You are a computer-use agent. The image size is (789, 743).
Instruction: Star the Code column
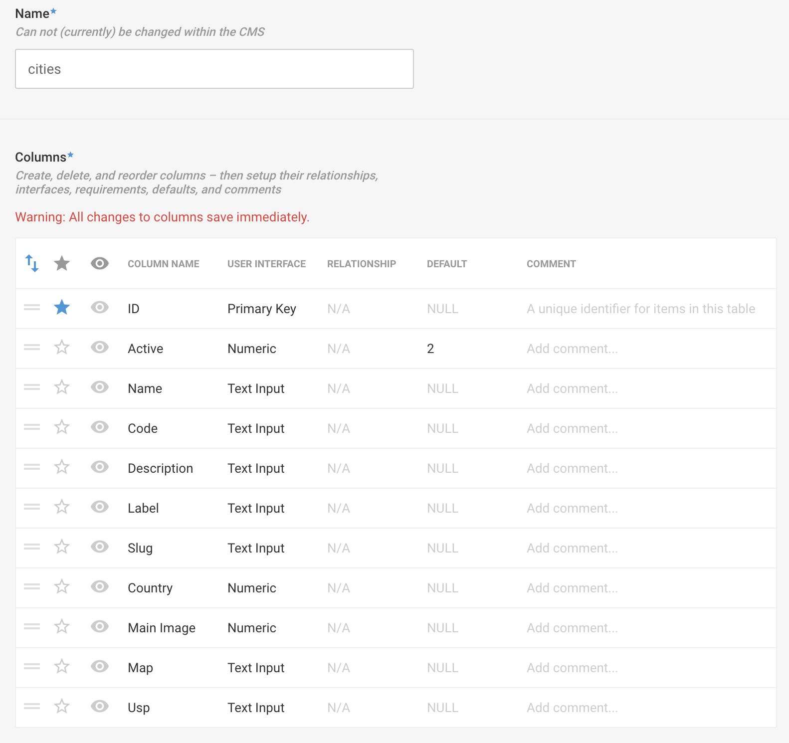62,427
